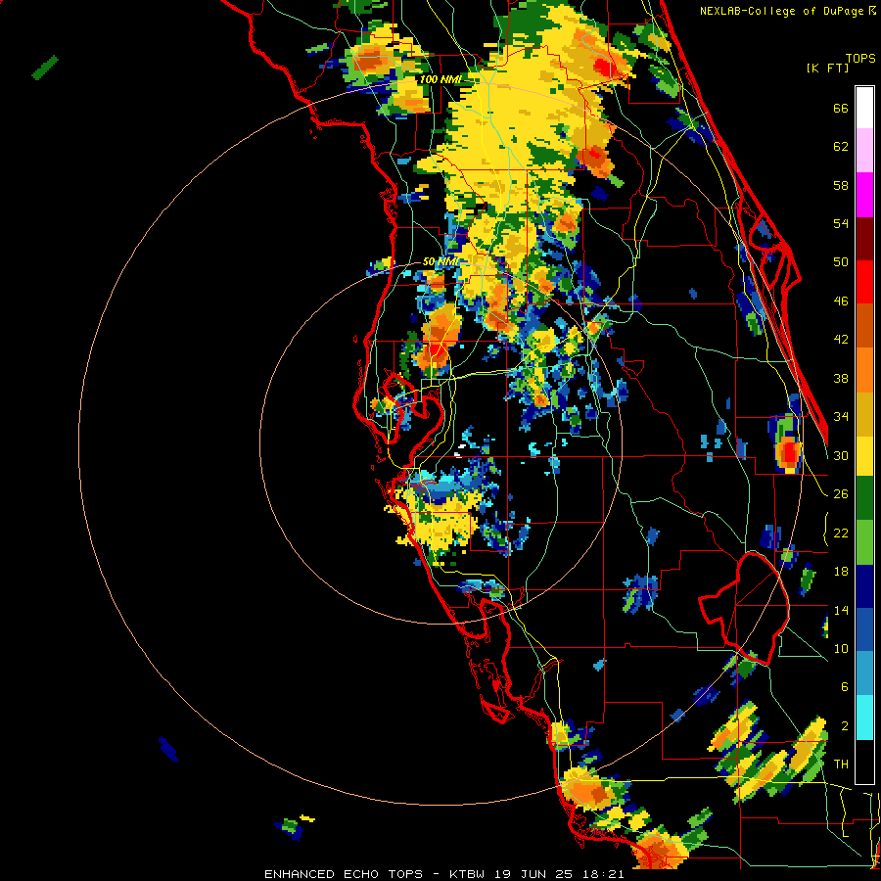Click the legend value 10
Viewport: 881px width, 881px height.
click(841, 648)
